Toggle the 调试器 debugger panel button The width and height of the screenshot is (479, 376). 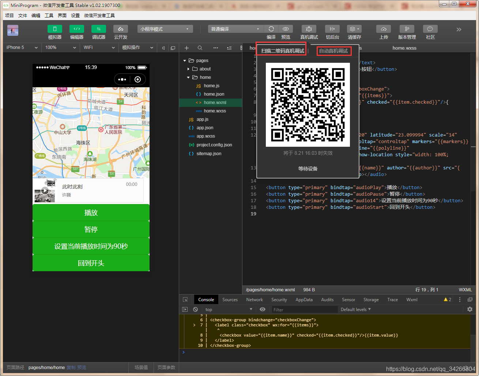[x=99, y=29]
